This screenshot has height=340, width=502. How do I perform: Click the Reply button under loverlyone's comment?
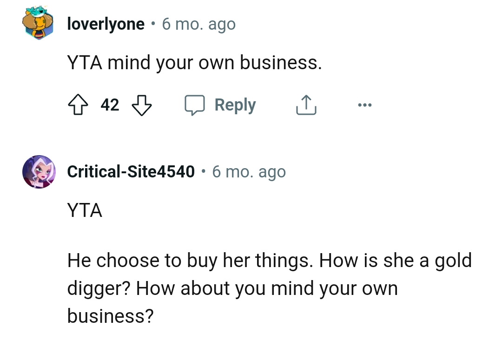235,105
